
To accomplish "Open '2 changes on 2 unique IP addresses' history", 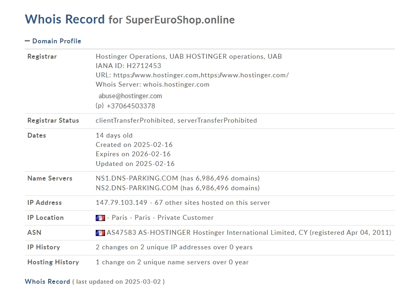I will tap(174, 247).
